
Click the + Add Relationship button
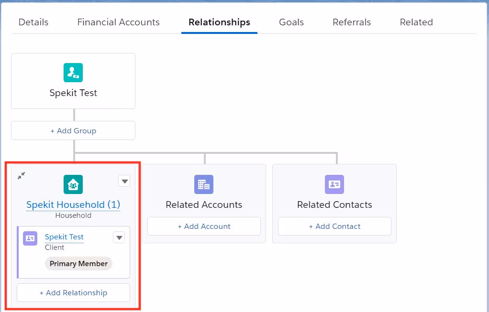[73, 293]
